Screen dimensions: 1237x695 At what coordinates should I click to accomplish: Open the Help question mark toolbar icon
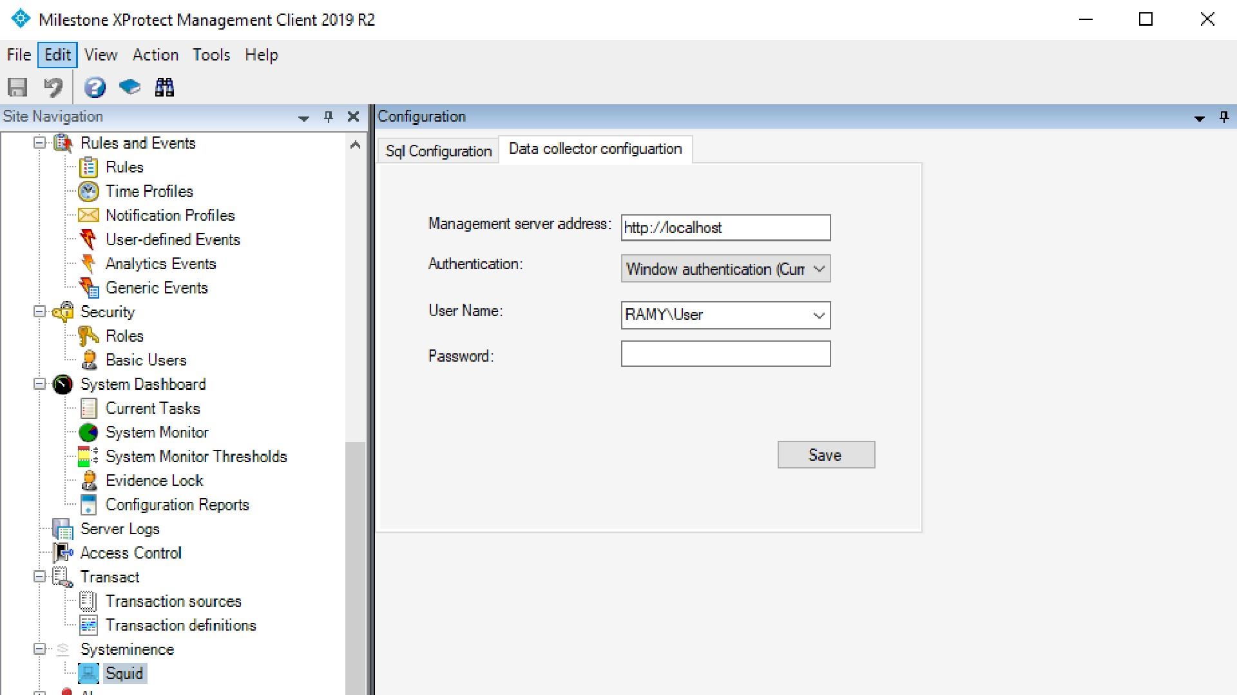coord(95,88)
